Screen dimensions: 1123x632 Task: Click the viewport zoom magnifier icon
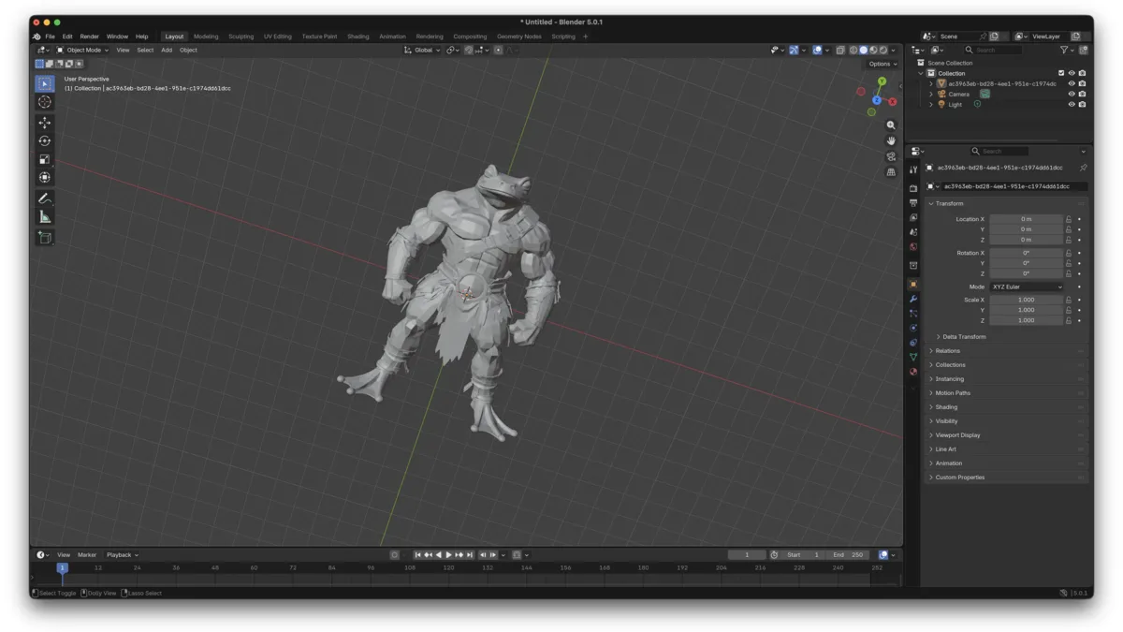point(891,125)
